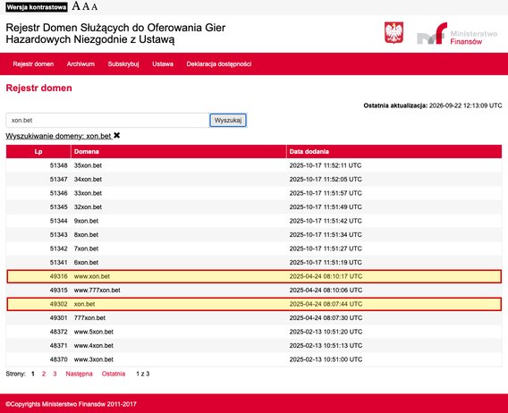Image resolution: width=508 pixels, height=413 pixels.
Task: Select the smallest A font size
Action: pyautogui.click(x=94, y=7)
